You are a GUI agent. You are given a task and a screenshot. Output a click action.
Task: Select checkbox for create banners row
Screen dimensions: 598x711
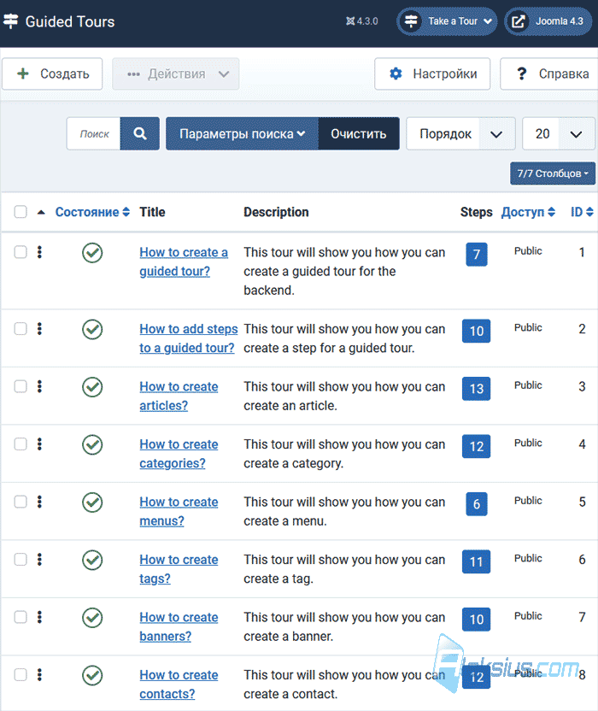coord(21,617)
